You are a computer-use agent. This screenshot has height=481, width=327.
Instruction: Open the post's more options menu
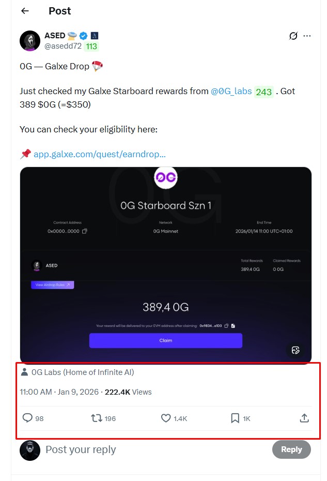pos(307,36)
